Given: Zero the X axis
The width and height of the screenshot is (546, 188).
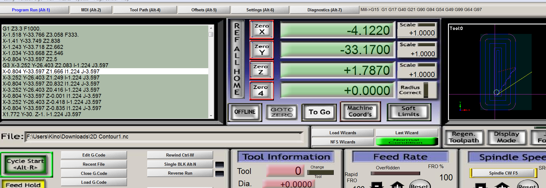Looking at the screenshot, I should 261,29.
